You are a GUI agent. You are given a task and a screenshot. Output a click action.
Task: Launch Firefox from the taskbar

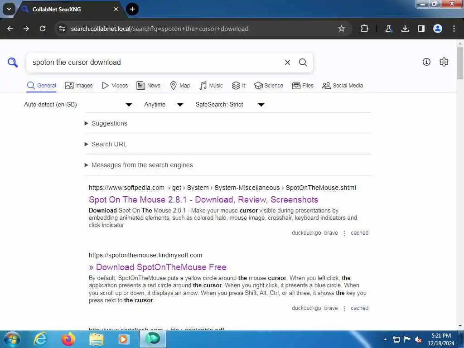pyautogui.click(x=68, y=339)
